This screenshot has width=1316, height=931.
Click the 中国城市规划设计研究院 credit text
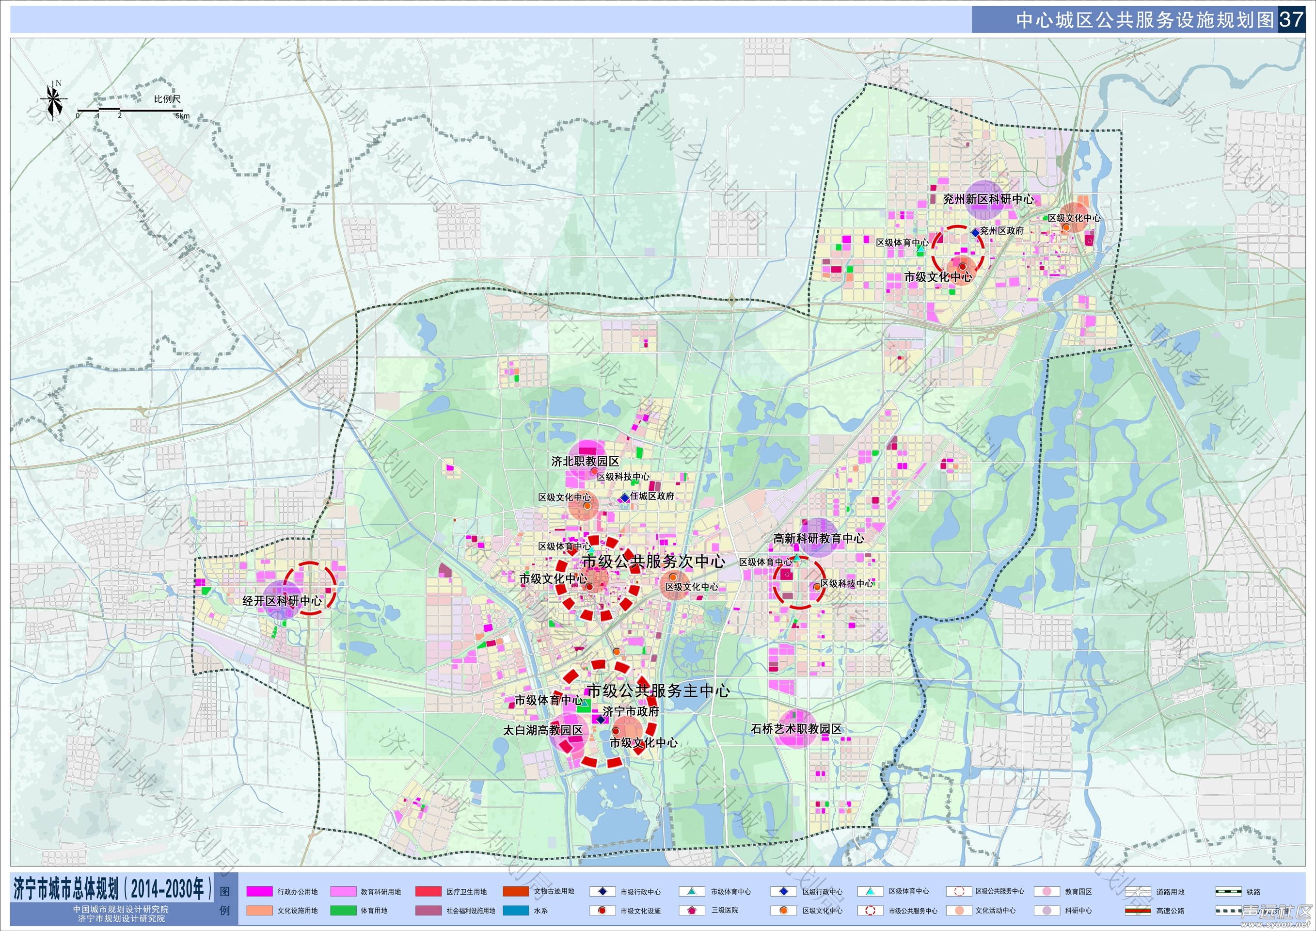(x=121, y=909)
